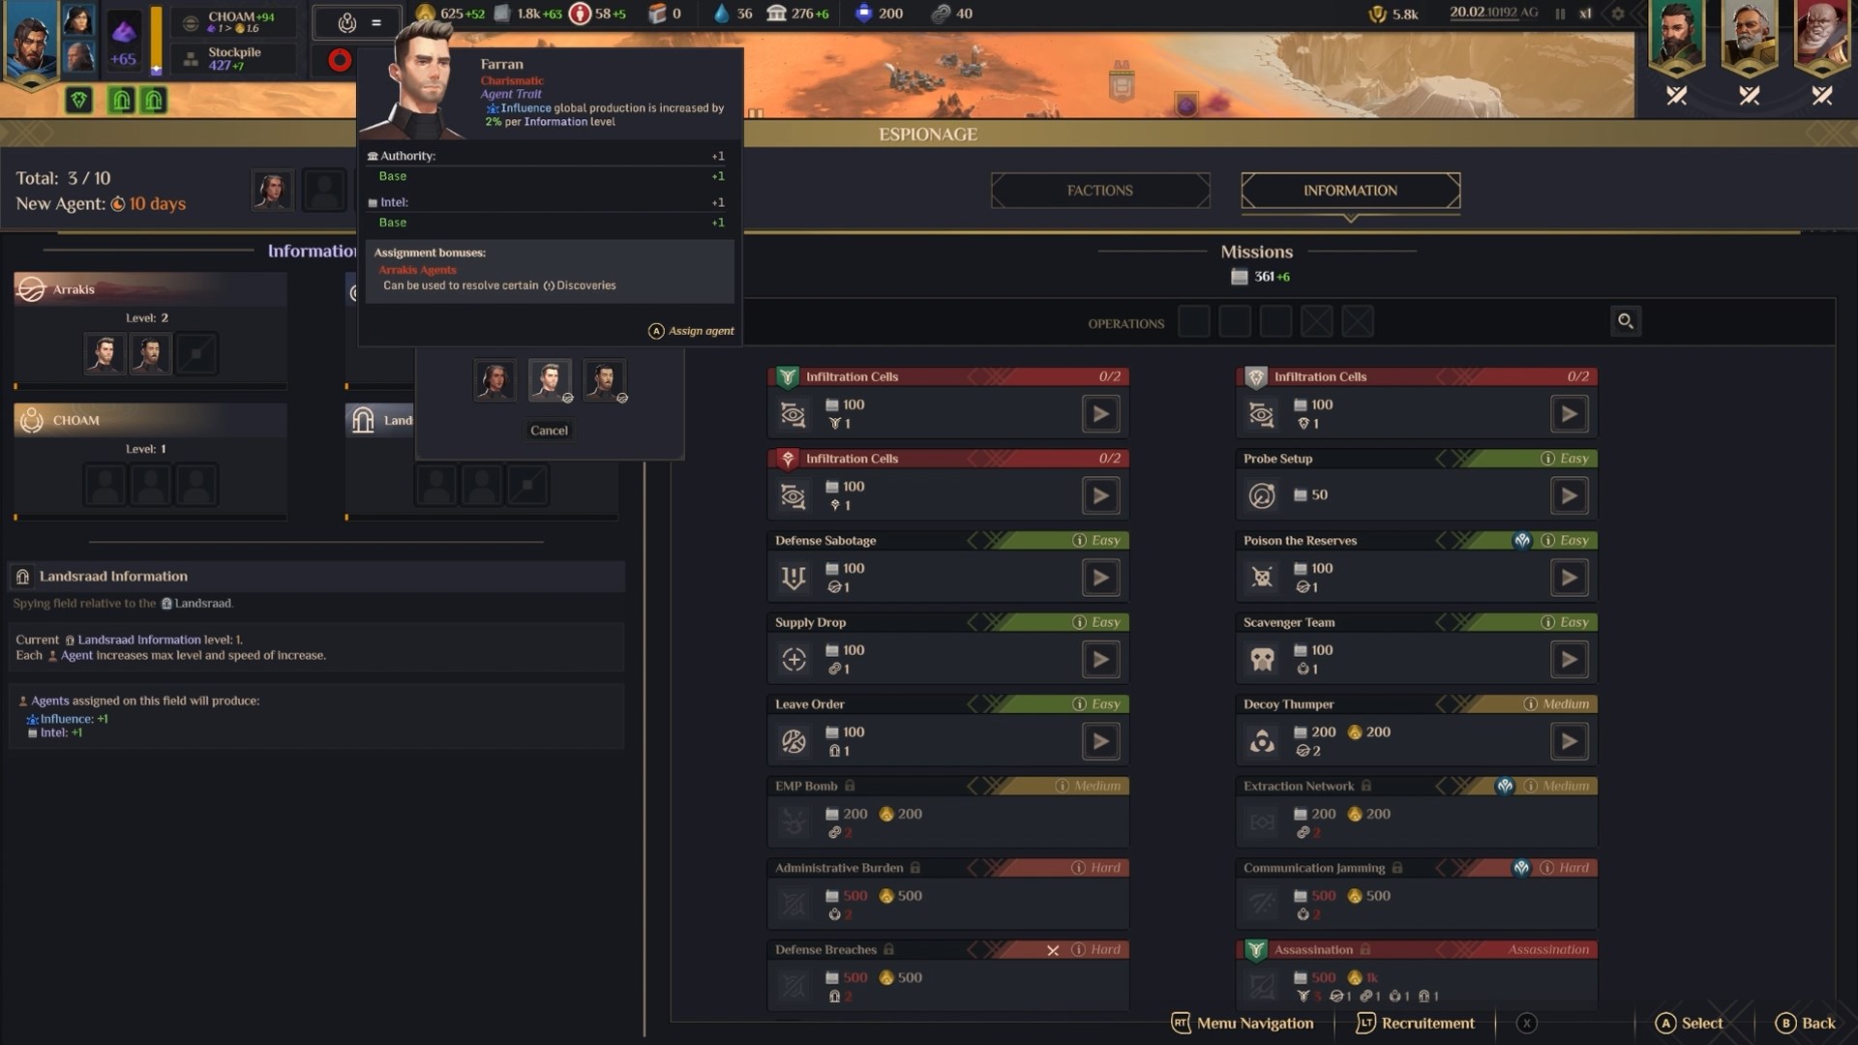Click the Landsraad arch icon
1858x1045 pixels.
363,420
